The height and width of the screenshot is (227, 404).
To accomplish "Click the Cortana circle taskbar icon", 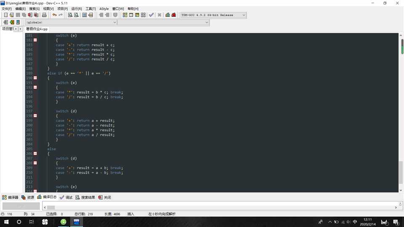I will pyautogui.click(x=19, y=222).
